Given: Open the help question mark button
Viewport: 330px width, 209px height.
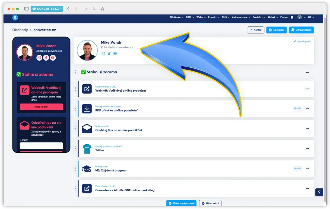Looking at the screenshot, I should [319, 192].
